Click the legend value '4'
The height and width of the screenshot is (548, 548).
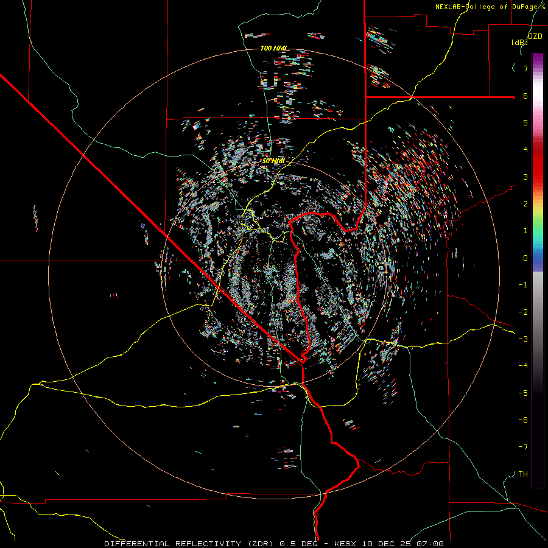coord(525,150)
